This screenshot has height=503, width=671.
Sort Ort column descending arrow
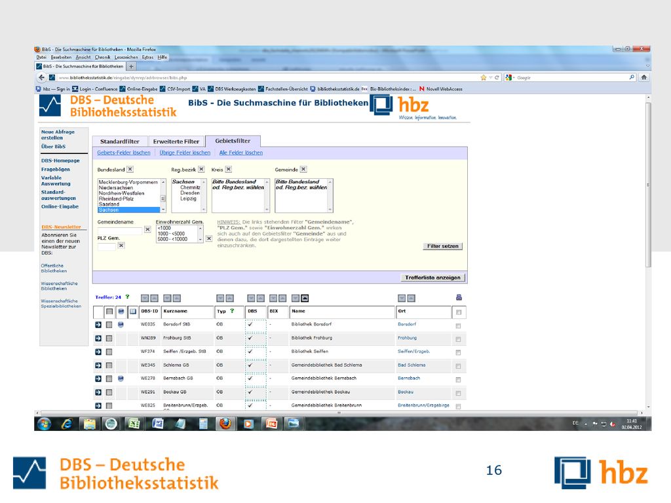point(402,298)
